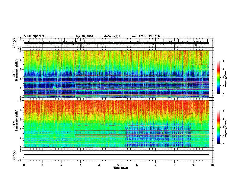Click the ch.2 color scale bar

coord(218,127)
